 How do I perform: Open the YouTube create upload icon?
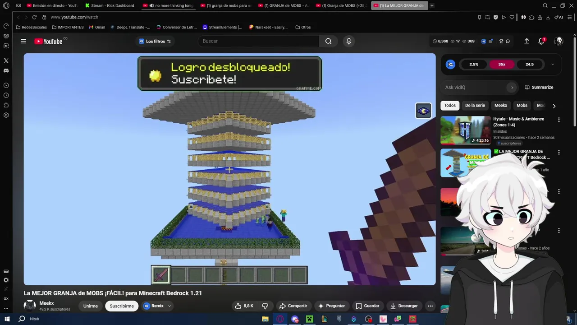pos(527,41)
